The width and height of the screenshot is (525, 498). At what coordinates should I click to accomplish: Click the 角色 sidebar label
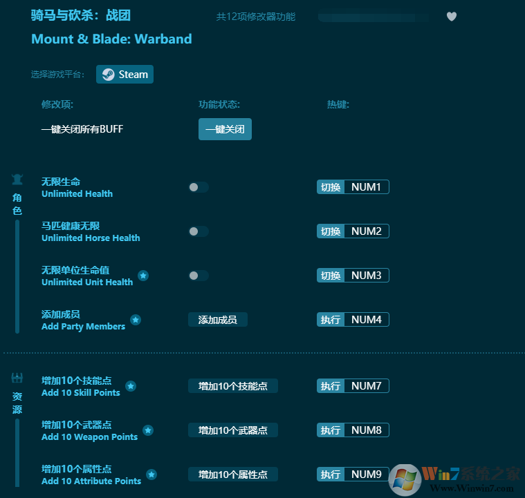tap(17, 204)
